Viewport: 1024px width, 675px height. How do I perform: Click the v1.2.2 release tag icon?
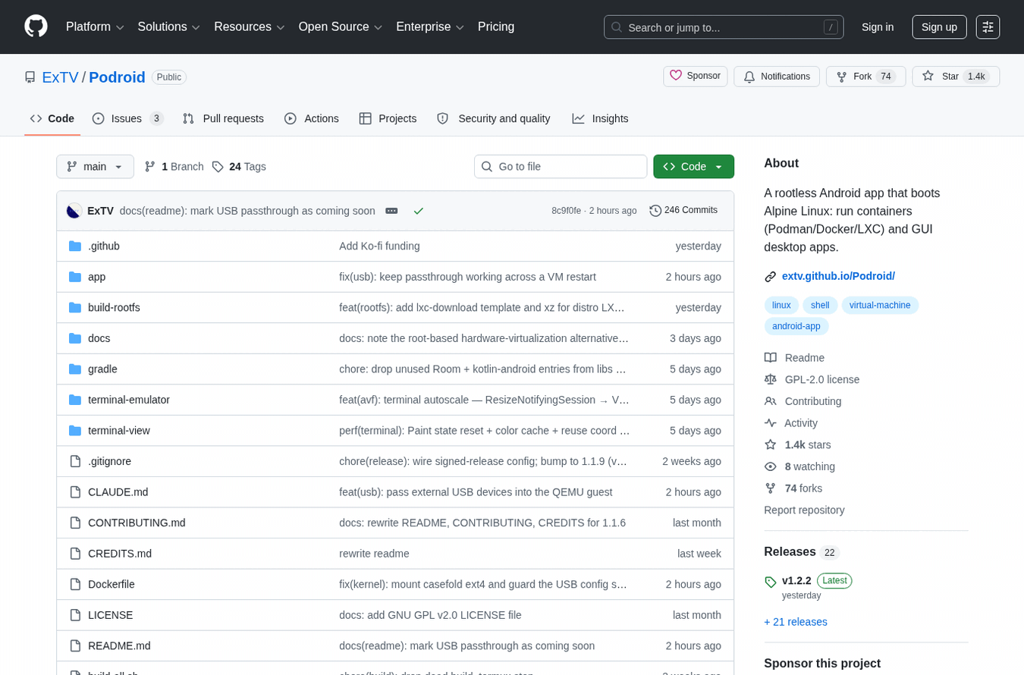(x=771, y=582)
